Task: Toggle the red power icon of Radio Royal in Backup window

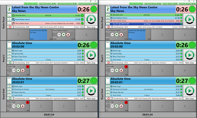Action: [109, 27]
